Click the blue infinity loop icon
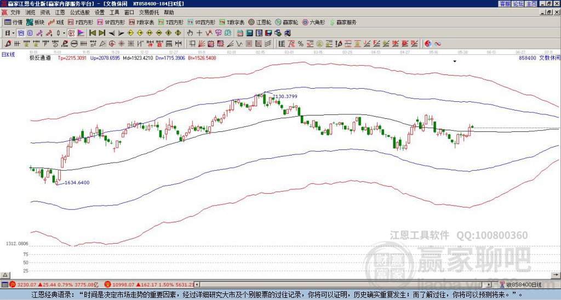 438,44
